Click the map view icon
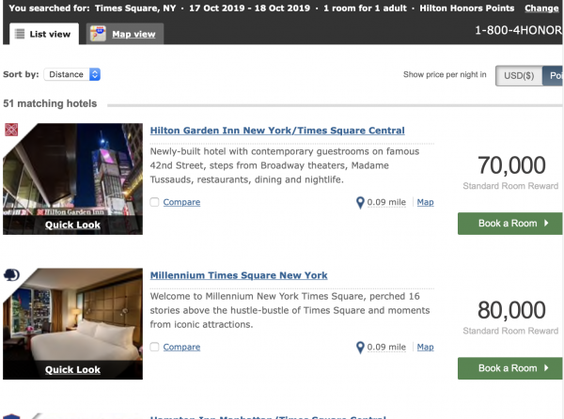Viewport: 564px width, 419px height. (98, 35)
